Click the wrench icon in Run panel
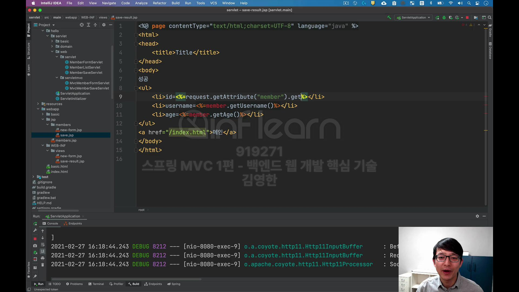 [35, 230]
